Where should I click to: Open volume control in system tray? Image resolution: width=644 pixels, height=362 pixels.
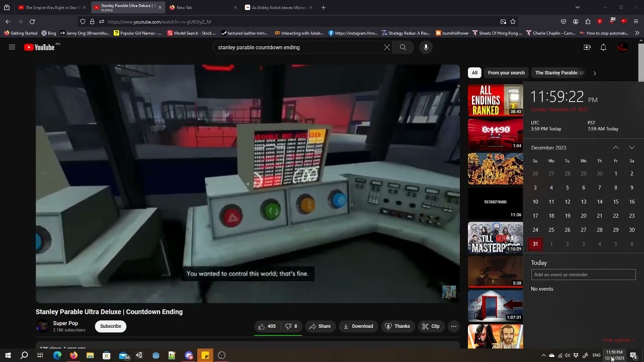(x=568, y=355)
